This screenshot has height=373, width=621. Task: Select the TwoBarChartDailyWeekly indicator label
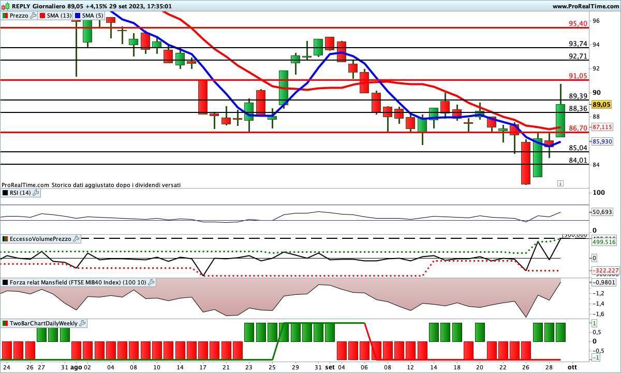43,323
